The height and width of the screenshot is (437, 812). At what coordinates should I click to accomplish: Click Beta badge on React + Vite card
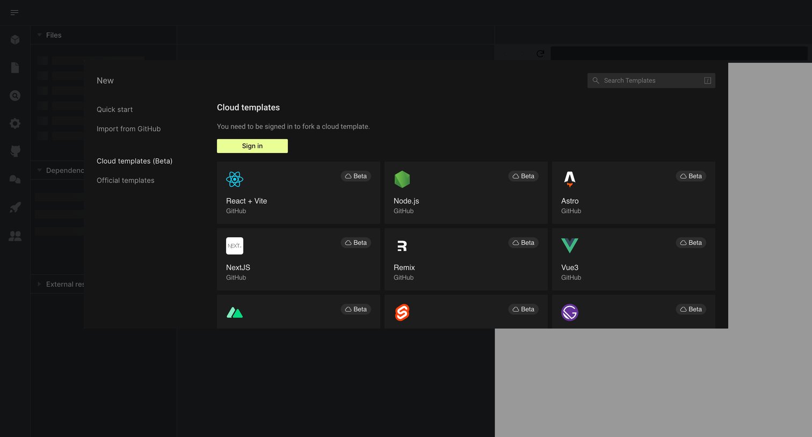356,176
